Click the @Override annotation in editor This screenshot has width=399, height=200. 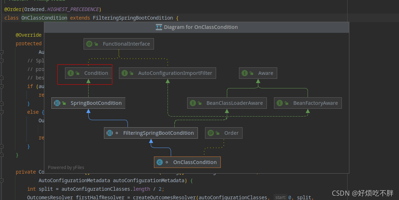pyautogui.click(x=29, y=35)
